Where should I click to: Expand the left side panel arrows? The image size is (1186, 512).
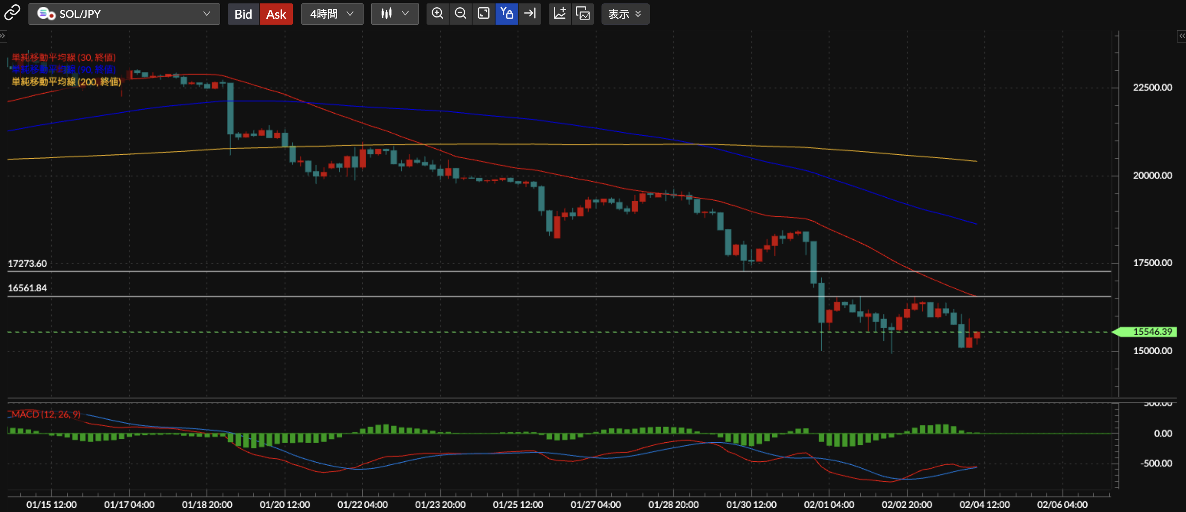[x=3, y=36]
